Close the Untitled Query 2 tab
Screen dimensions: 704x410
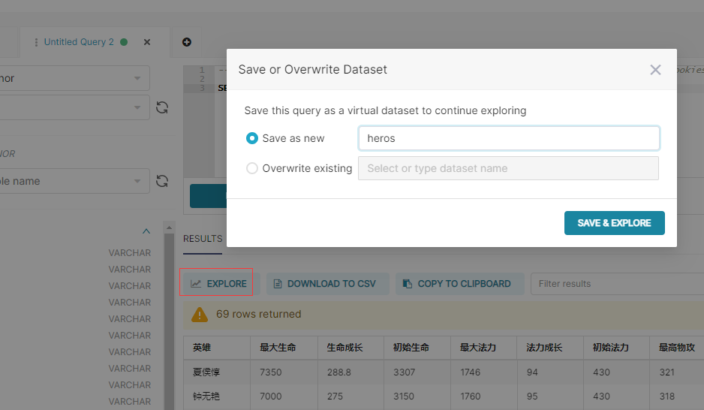[147, 42]
